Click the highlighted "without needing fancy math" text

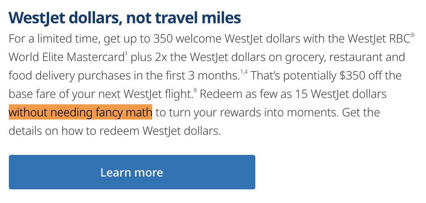tap(80, 113)
